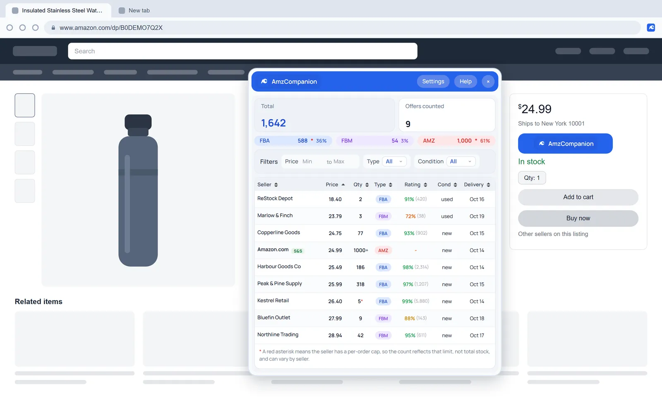
Task: Click the lock icon in address bar
Action: tap(53, 28)
